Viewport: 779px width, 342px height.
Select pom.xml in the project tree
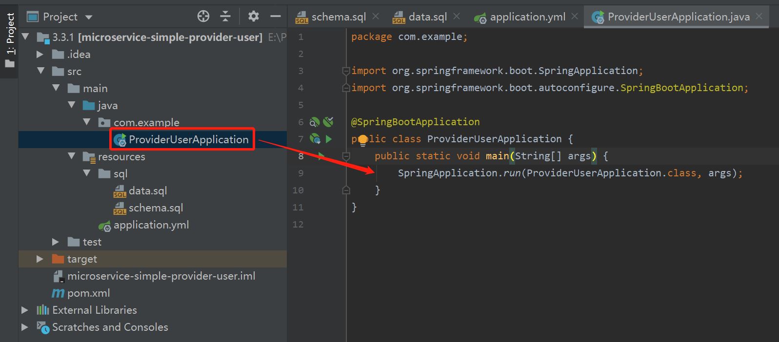(88, 293)
